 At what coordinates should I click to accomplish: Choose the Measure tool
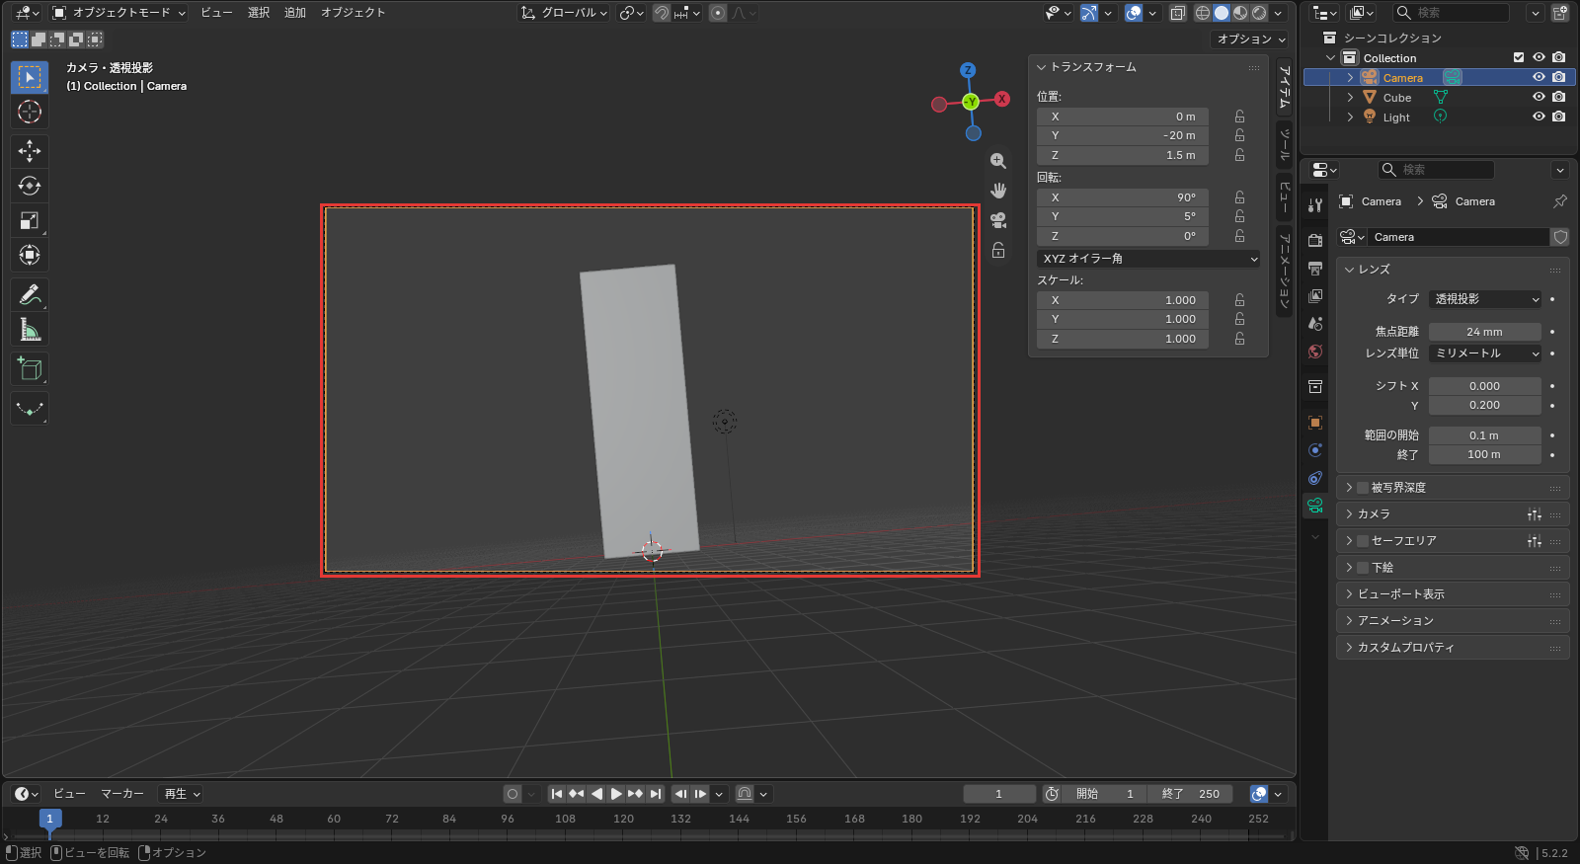[30, 330]
